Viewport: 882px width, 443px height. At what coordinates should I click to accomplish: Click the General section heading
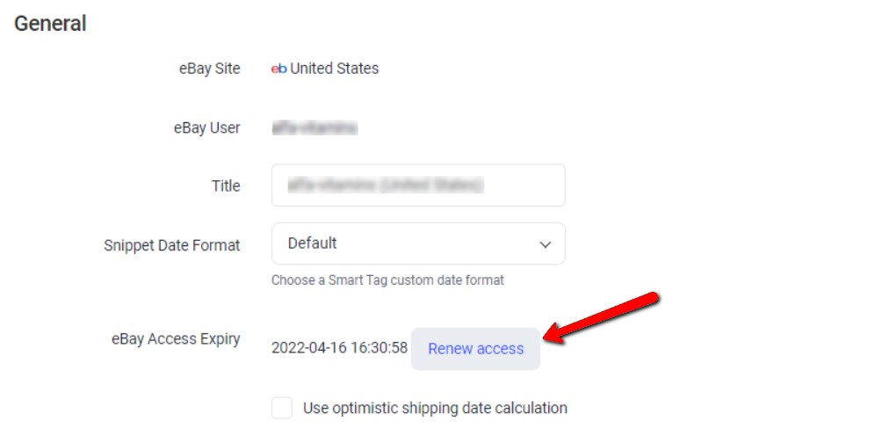[x=50, y=24]
